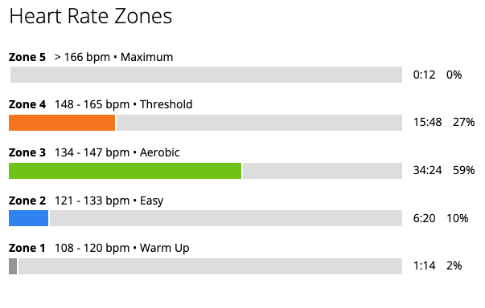Select the Zone 3 label

[x=27, y=152]
